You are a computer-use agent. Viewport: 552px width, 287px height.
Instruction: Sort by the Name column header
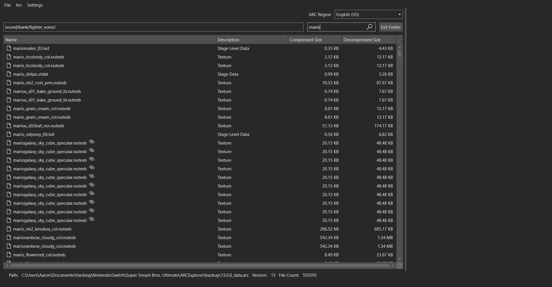point(110,40)
